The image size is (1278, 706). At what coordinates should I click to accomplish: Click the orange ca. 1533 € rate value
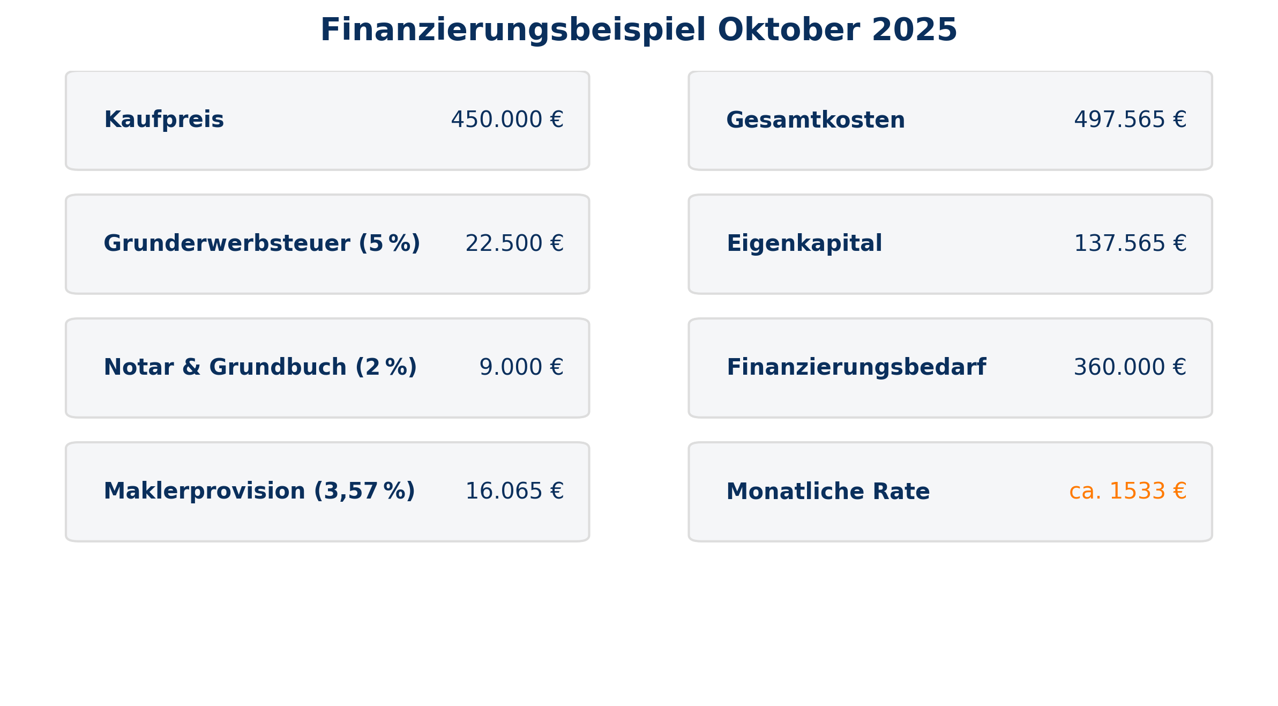[x=1127, y=491]
